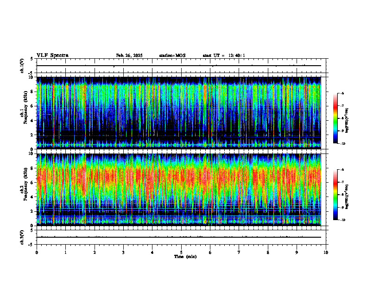This screenshot has height=283, width=367.
Task: Click the time axis tick label "3"
Action: 123,252
